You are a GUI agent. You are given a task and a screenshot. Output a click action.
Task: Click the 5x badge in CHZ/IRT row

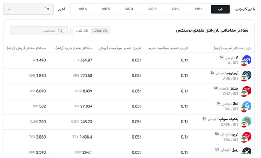coord(216,88)
